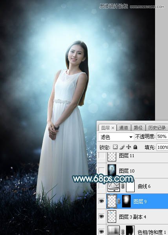Image resolution: width=168 pixels, height=235 pixels.
Task: Hide the 图层 9 layer
Action: click(102, 201)
